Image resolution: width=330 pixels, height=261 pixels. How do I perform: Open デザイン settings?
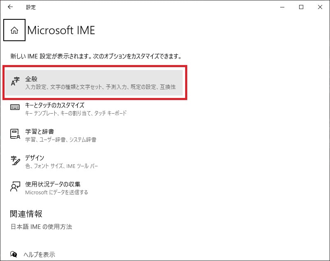click(x=94, y=162)
